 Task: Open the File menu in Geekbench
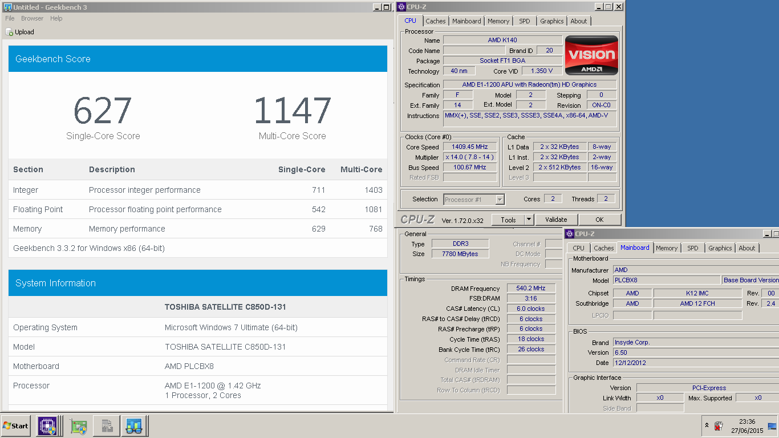(10, 18)
